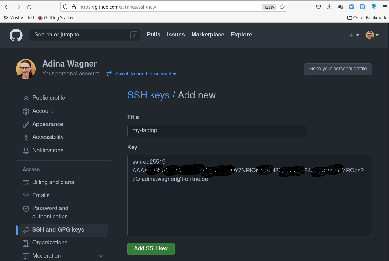Open the user avatar menu dropdown

pyautogui.click(x=372, y=35)
